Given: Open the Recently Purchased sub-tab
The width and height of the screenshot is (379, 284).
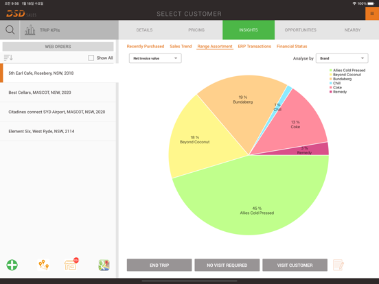Looking at the screenshot, I should pos(146,47).
